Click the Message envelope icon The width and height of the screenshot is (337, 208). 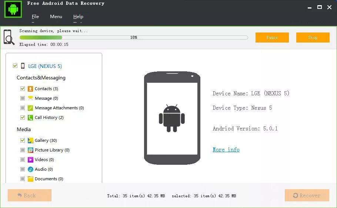pyautogui.click(x=30, y=98)
